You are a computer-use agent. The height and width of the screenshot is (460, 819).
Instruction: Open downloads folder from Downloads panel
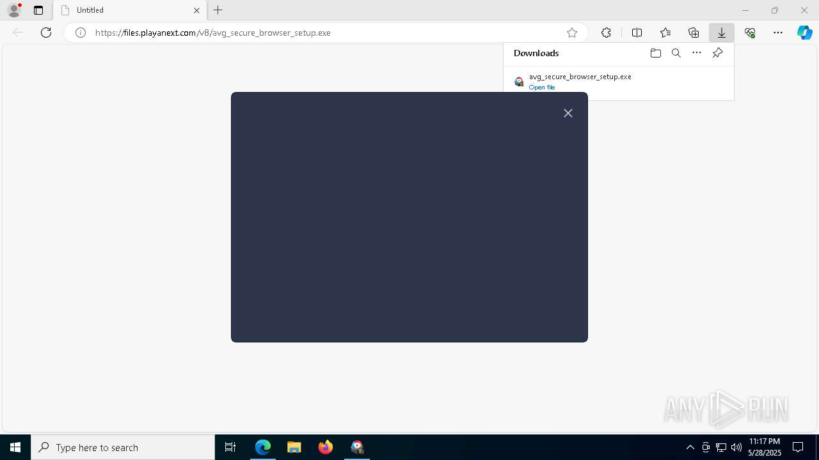(x=655, y=53)
